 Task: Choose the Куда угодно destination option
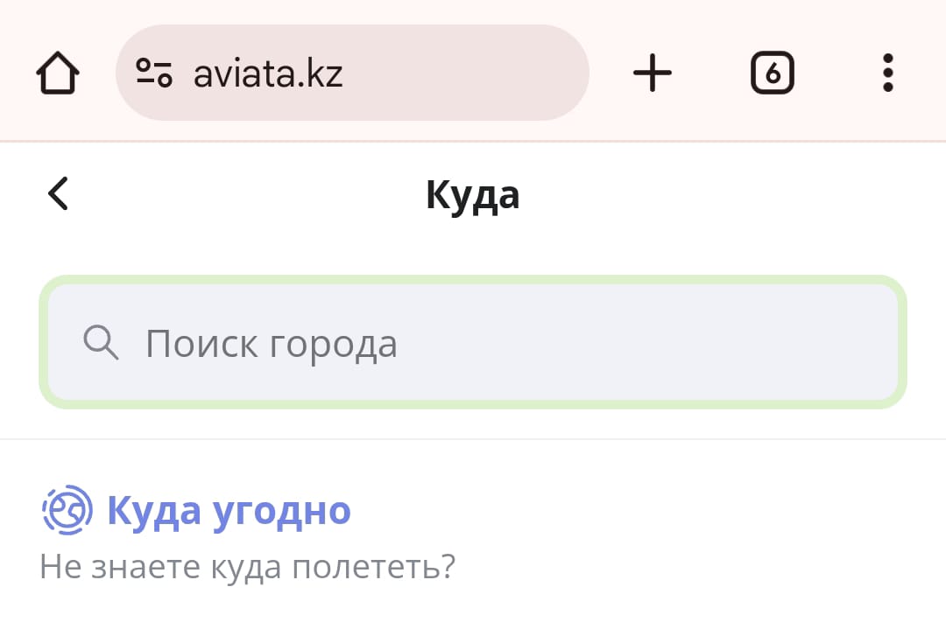pyautogui.click(x=229, y=510)
